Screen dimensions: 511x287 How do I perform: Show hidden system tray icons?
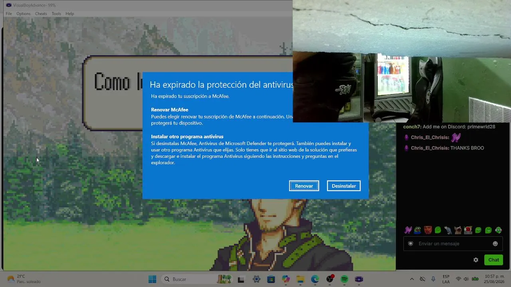(x=412, y=279)
